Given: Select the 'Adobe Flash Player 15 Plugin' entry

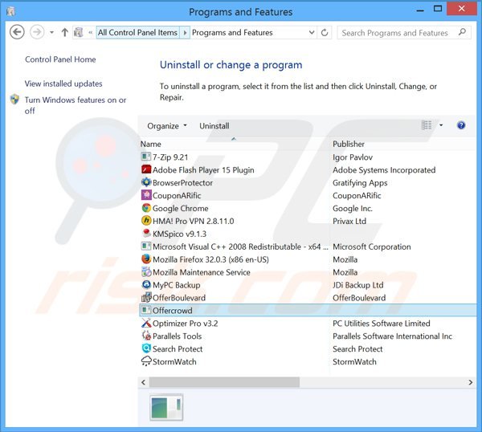Looking at the screenshot, I should click(203, 170).
